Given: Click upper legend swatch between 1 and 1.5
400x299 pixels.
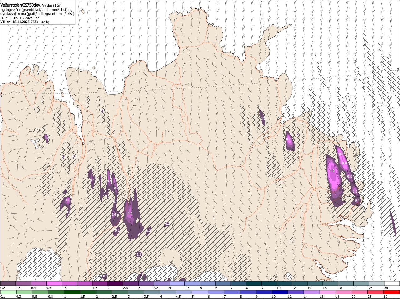Looking at the screenshot, I should pyautogui.click(x=84, y=283).
